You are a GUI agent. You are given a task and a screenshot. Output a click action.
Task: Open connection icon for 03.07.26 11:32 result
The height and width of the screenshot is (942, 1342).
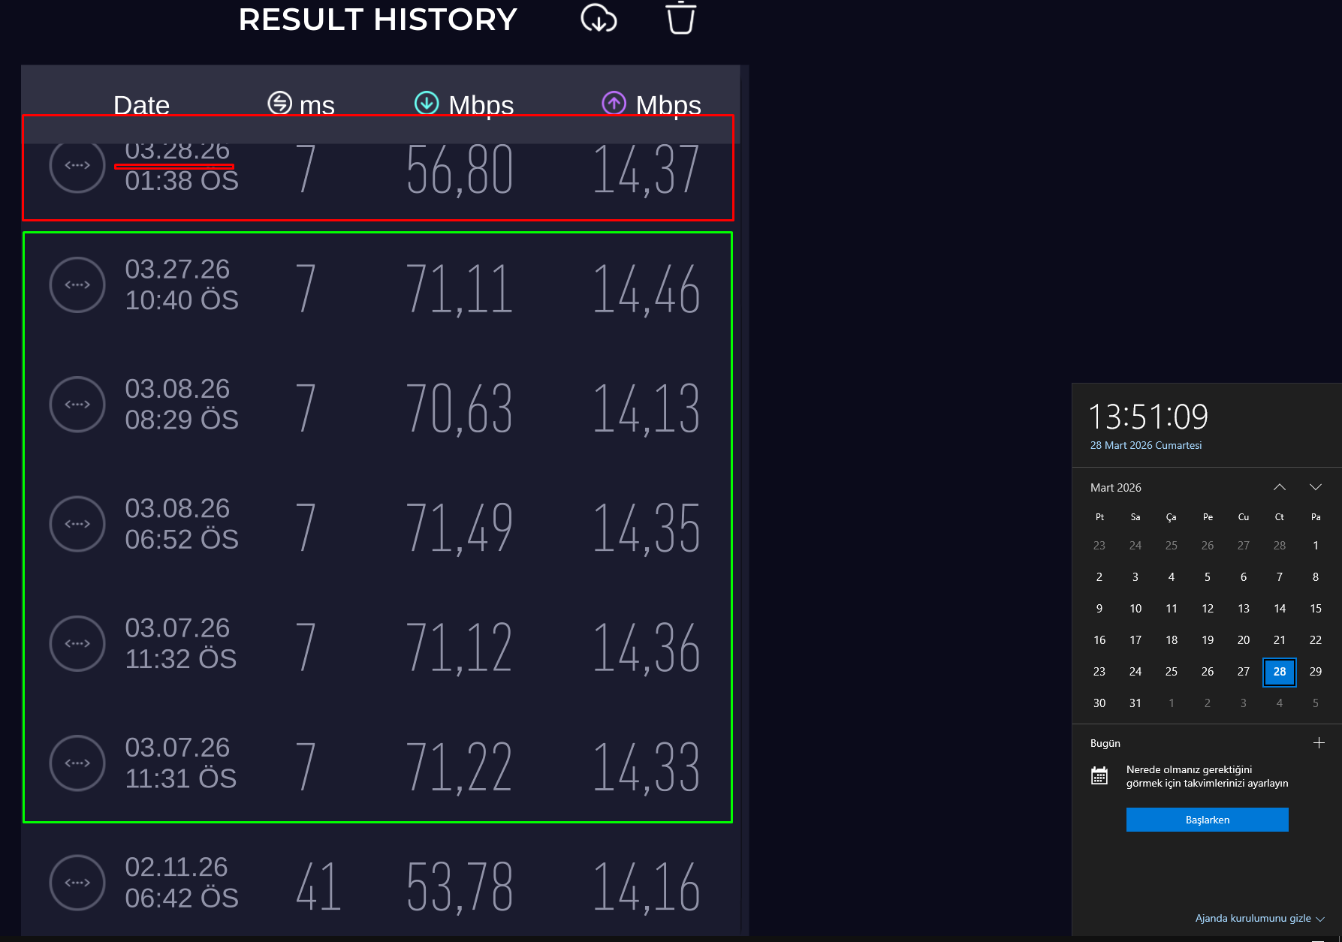[x=77, y=643]
